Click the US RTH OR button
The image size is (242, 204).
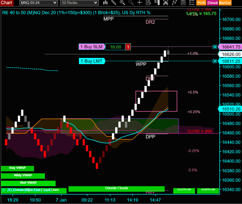point(208,191)
